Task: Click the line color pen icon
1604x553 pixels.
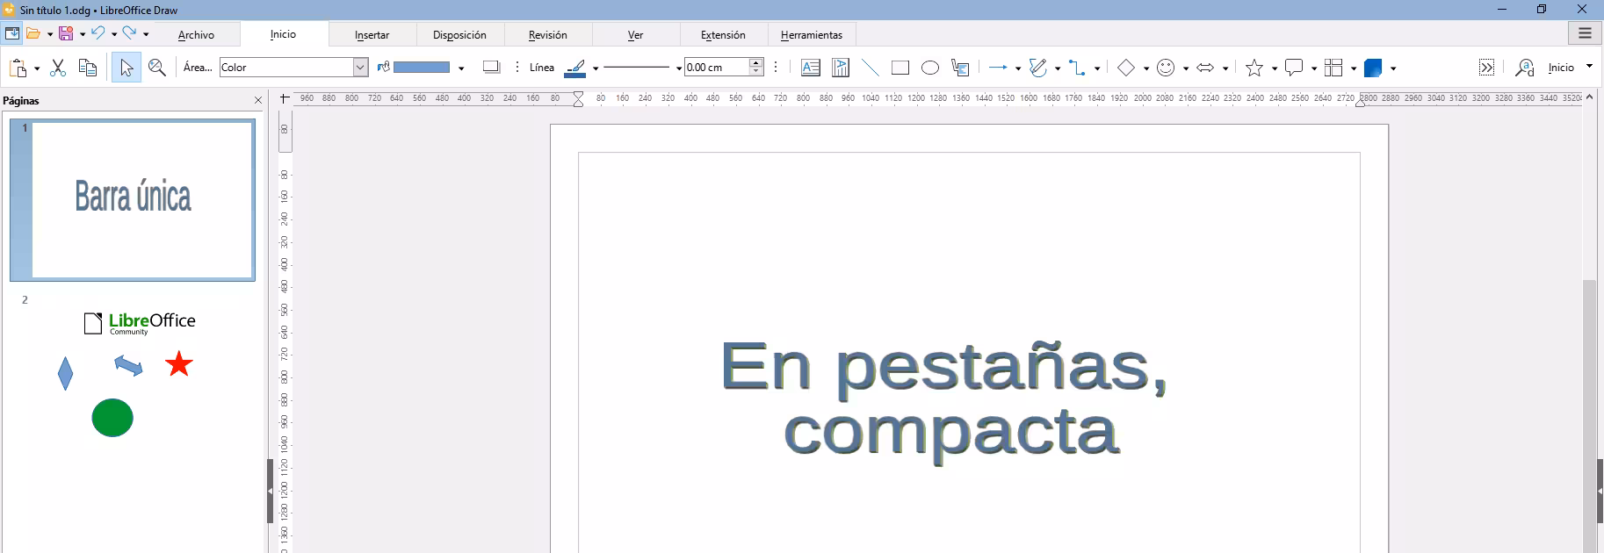Action: [x=575, y=68]
